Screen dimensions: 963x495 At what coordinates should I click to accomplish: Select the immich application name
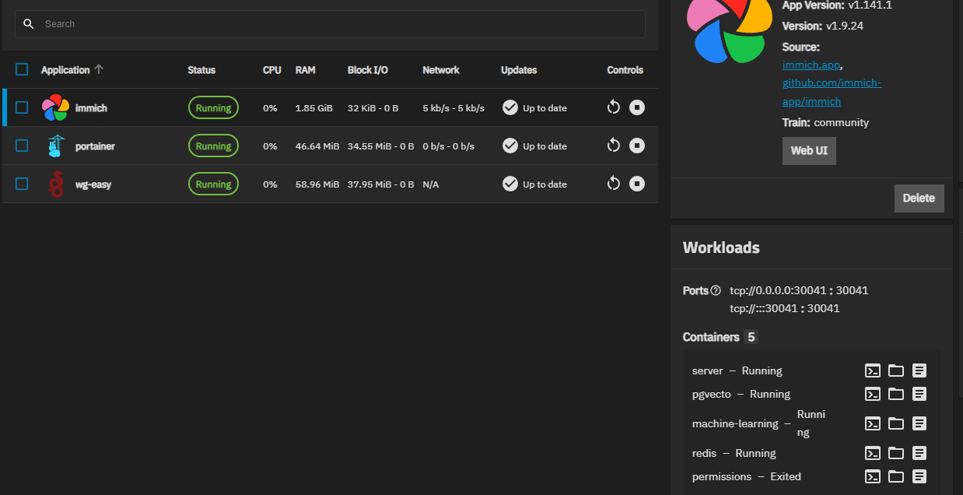(91, 108)
